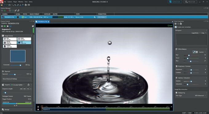Adjust the Blue white balance slider
Image resolution: width=209 pixels, height=114 pixels.
click(x=191, y=61)
